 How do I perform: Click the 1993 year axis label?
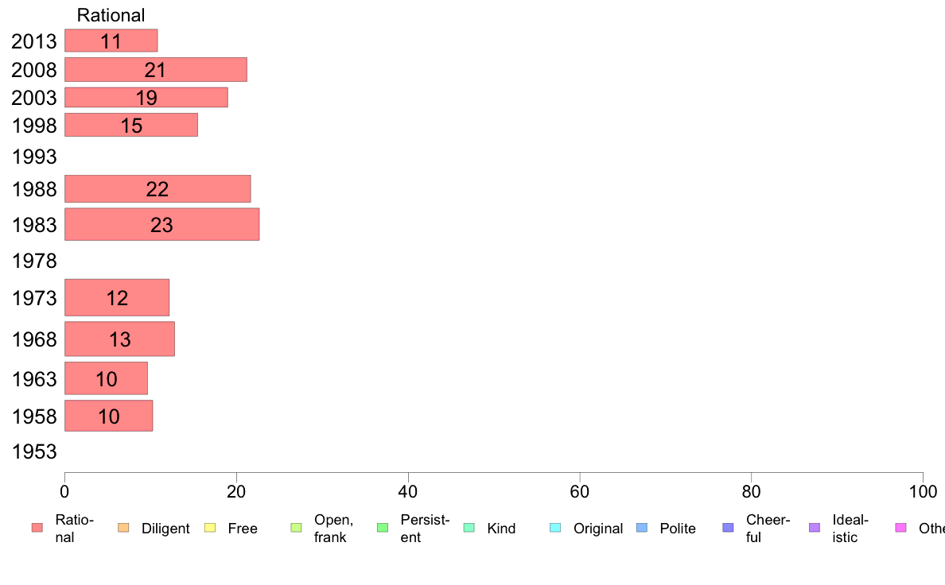tap(34, 157)
